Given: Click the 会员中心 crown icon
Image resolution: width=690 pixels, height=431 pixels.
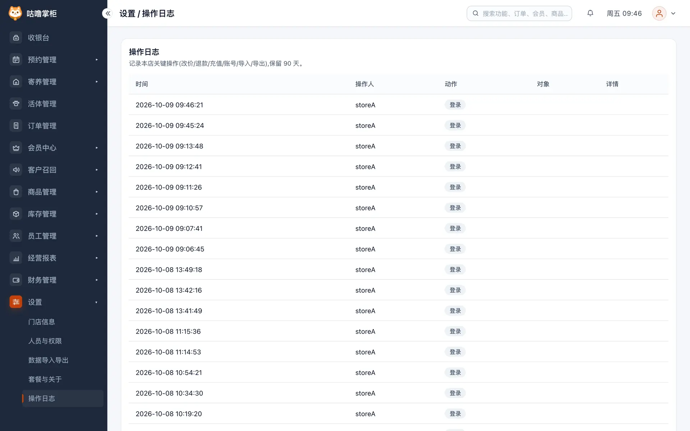Looking at the screenshot, I should point(16,148).
